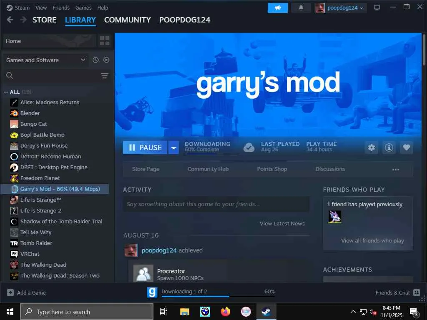Click the Procreator achievement icon
427x320 pixels.
[x=143, y=273]
